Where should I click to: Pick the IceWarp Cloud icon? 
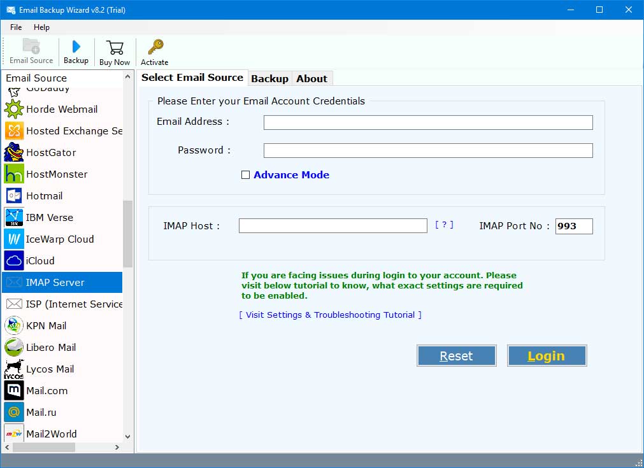coord(14,239)
